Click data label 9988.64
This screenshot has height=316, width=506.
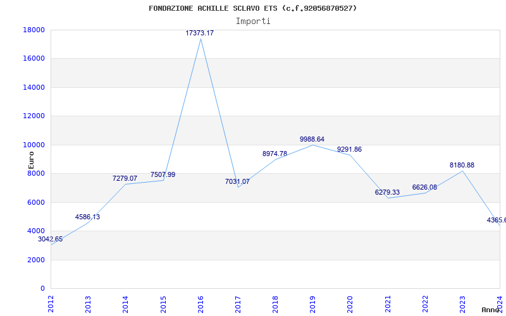point(312,139)
